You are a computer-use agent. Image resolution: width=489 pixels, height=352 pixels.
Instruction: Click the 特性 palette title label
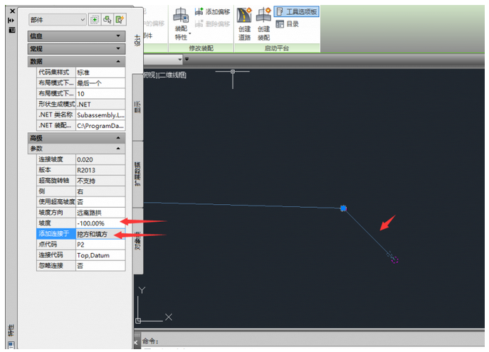point(11,330)
